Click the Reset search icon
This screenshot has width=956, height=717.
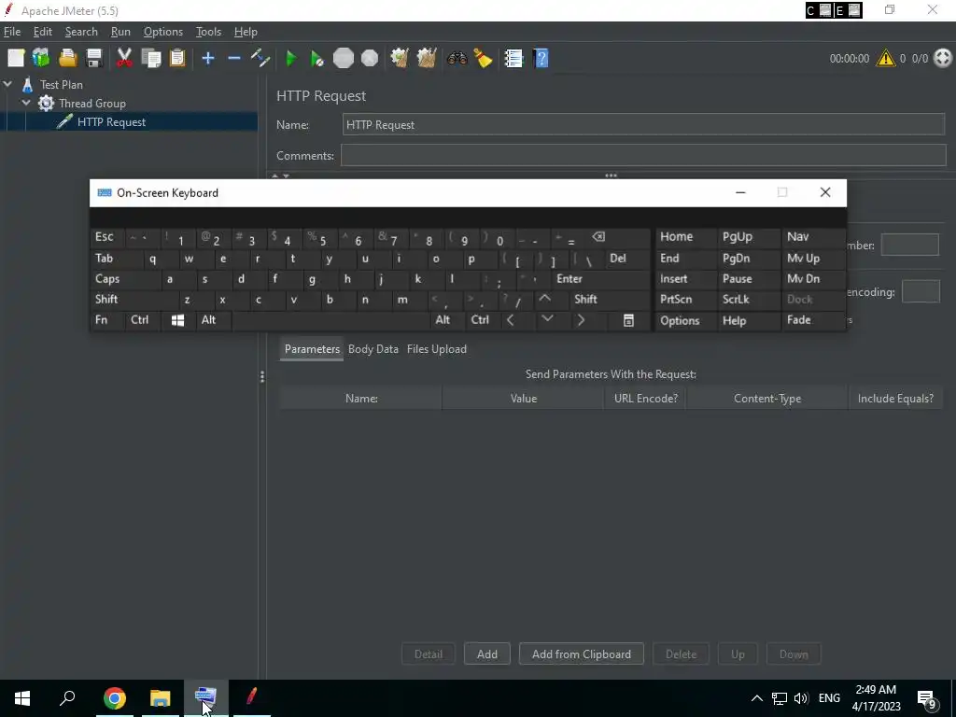(483, 59)
